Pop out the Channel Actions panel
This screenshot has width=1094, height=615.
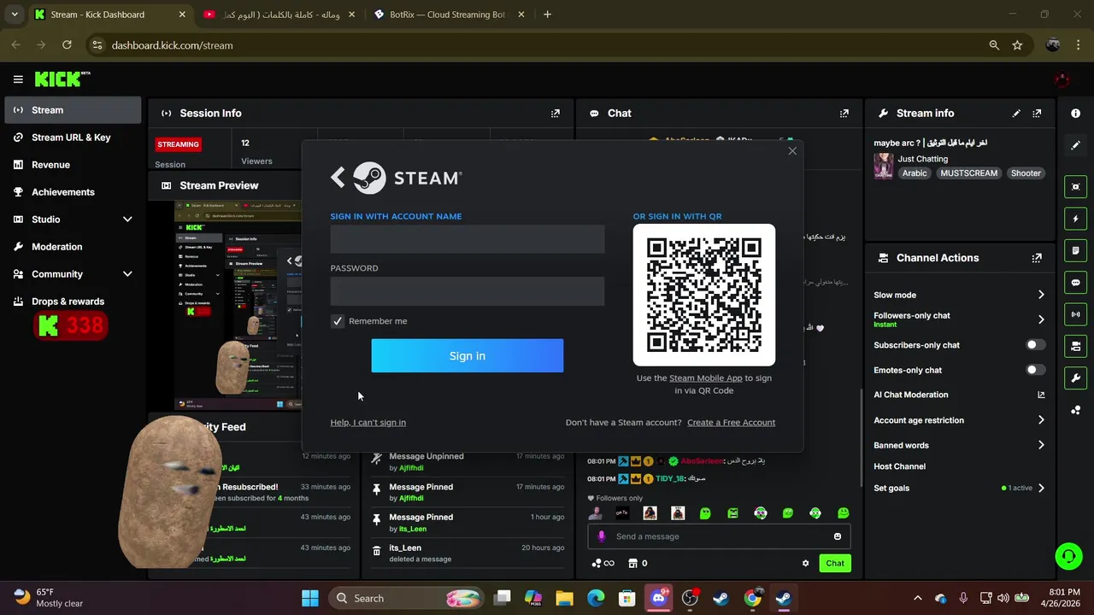(1037, 257)
